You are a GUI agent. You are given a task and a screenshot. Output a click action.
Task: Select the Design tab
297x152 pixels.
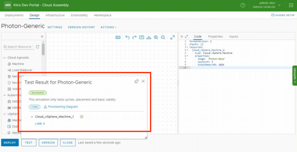[34, 15]
